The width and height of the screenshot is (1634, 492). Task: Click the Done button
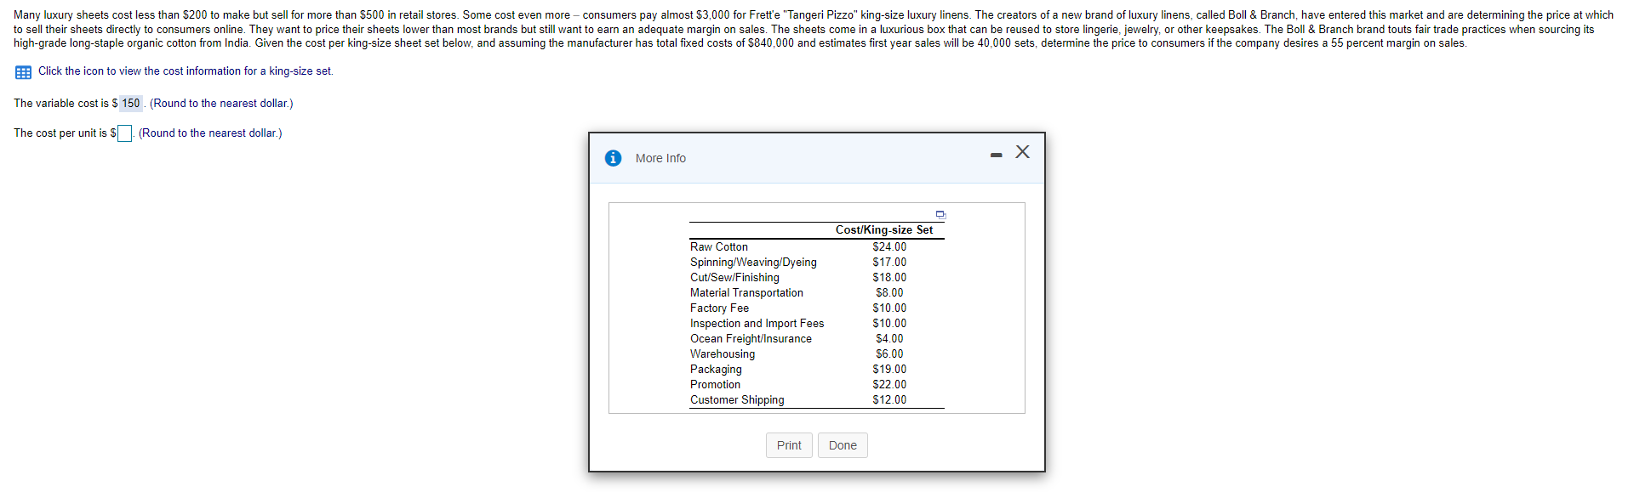click(843, 445)
